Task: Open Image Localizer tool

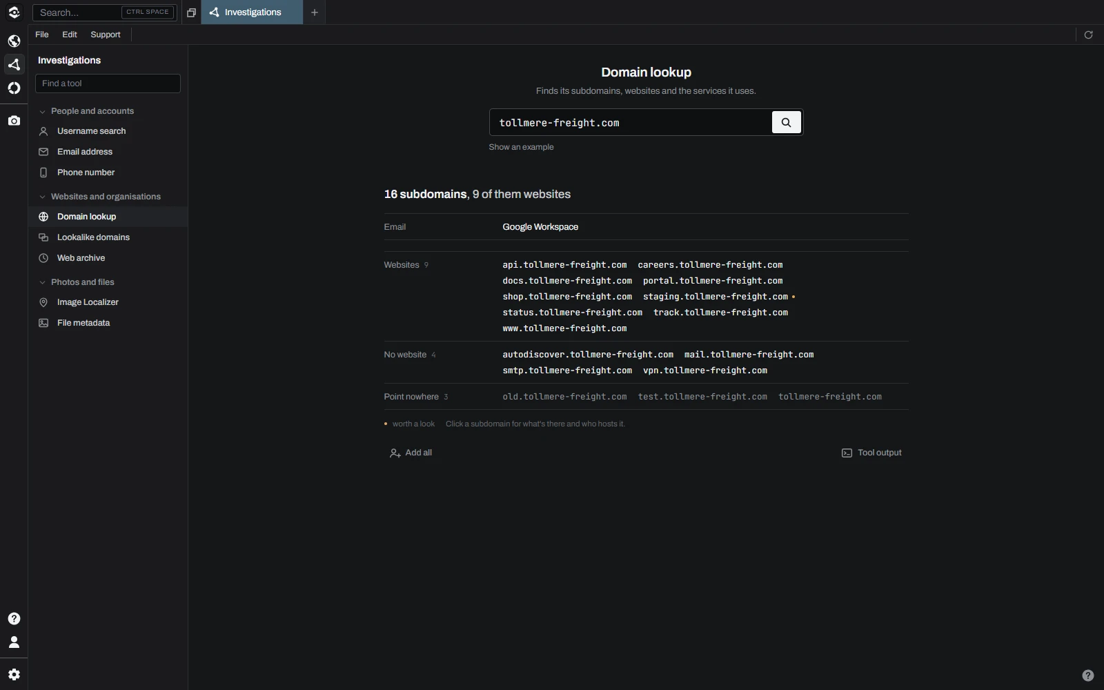Action: [108, 302]
